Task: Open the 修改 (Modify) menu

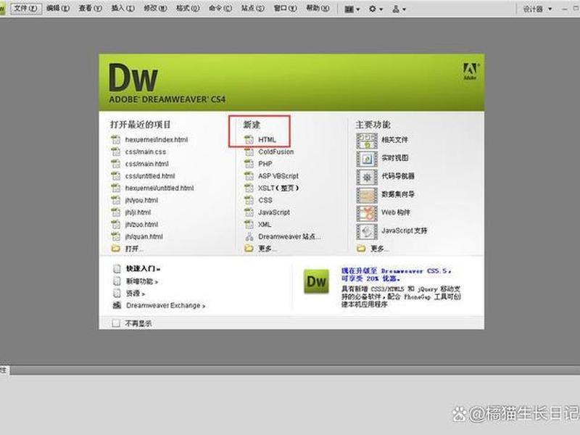Action: [x=155, y=8]
